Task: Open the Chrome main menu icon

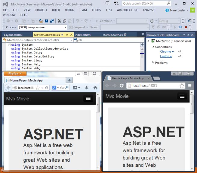Action: [190, 86]
